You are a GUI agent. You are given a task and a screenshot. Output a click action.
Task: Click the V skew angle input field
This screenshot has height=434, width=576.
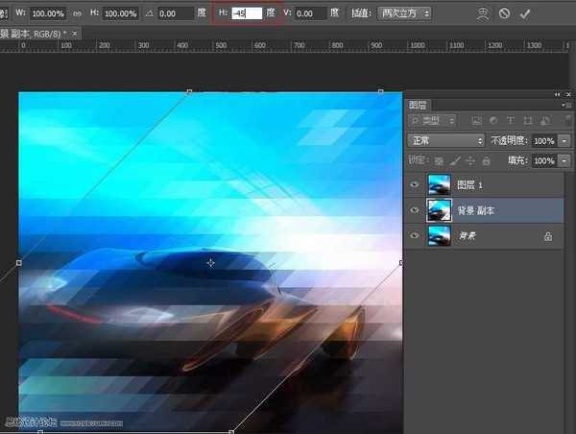click(310, 14)
